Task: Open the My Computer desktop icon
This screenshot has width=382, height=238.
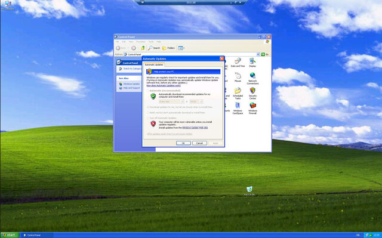Action: coord(8,5)
